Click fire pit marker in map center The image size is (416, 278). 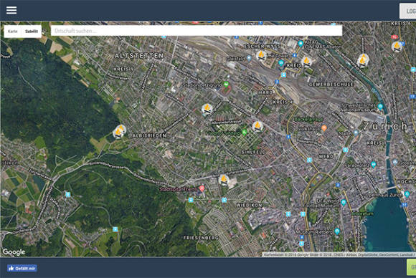[x=207, y=109]
